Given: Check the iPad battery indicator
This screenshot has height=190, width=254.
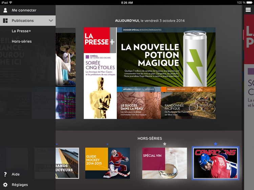Looking at the screenshot, I should 250,3.
